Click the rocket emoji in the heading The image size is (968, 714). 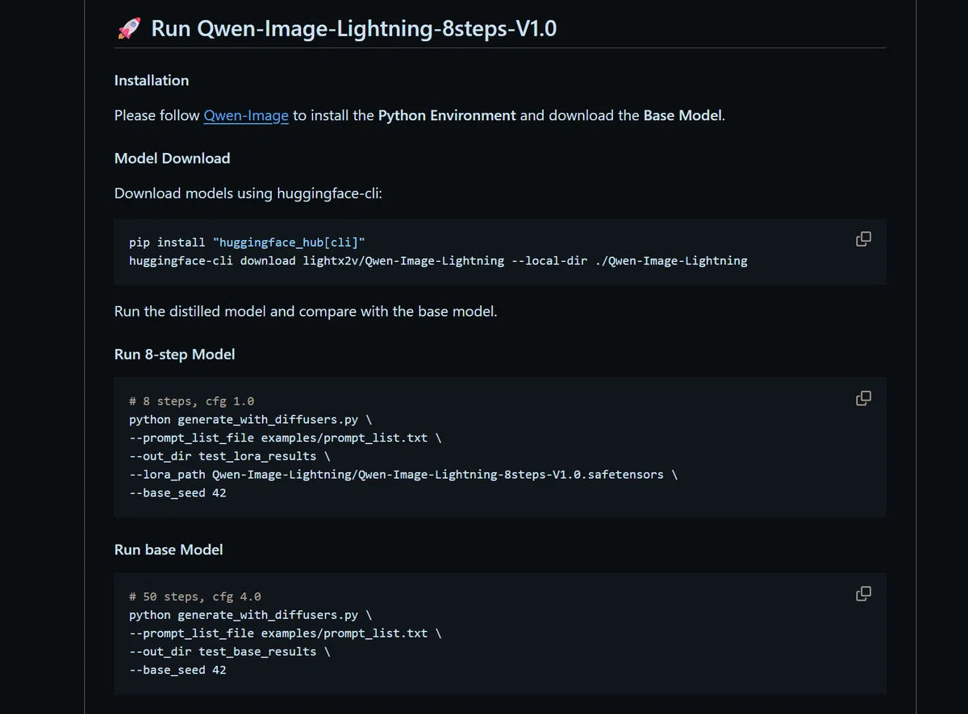129,29
